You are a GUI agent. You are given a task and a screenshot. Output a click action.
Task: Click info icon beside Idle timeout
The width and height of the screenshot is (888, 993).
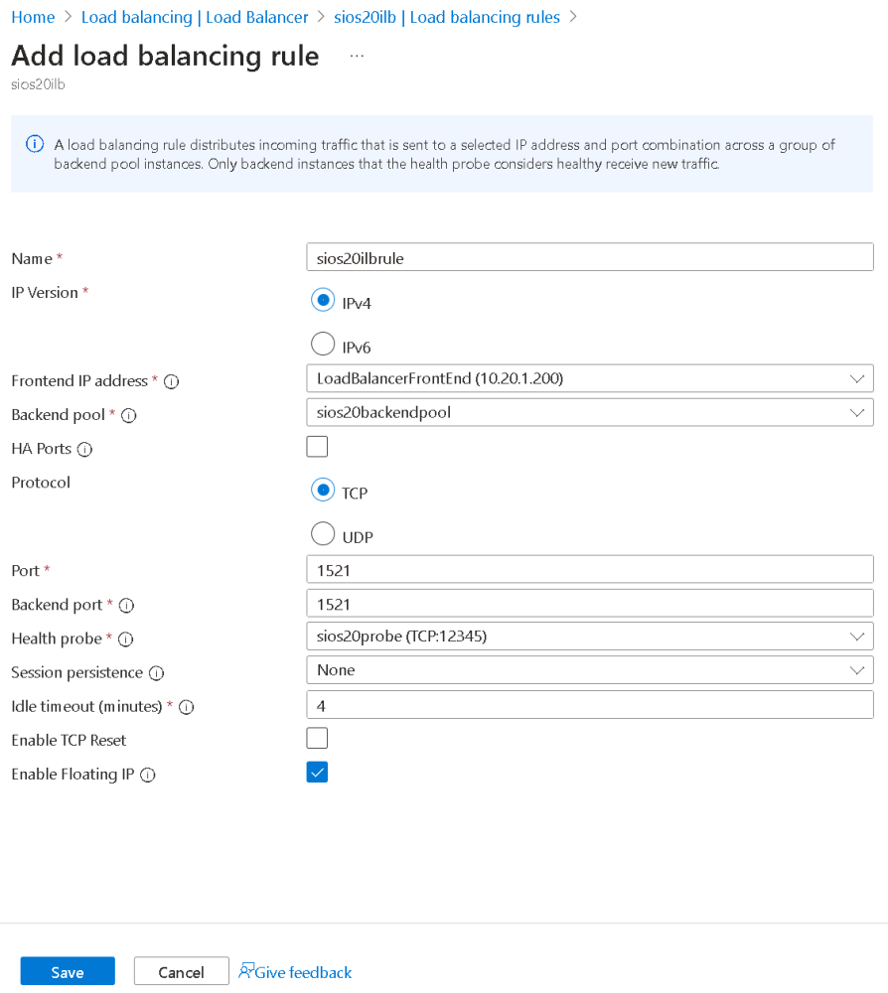tap(186, 707)
